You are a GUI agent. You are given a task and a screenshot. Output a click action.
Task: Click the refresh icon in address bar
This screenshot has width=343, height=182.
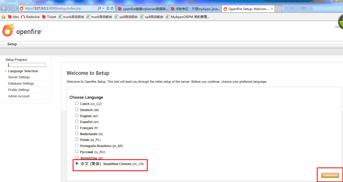[x=112, y=8]
